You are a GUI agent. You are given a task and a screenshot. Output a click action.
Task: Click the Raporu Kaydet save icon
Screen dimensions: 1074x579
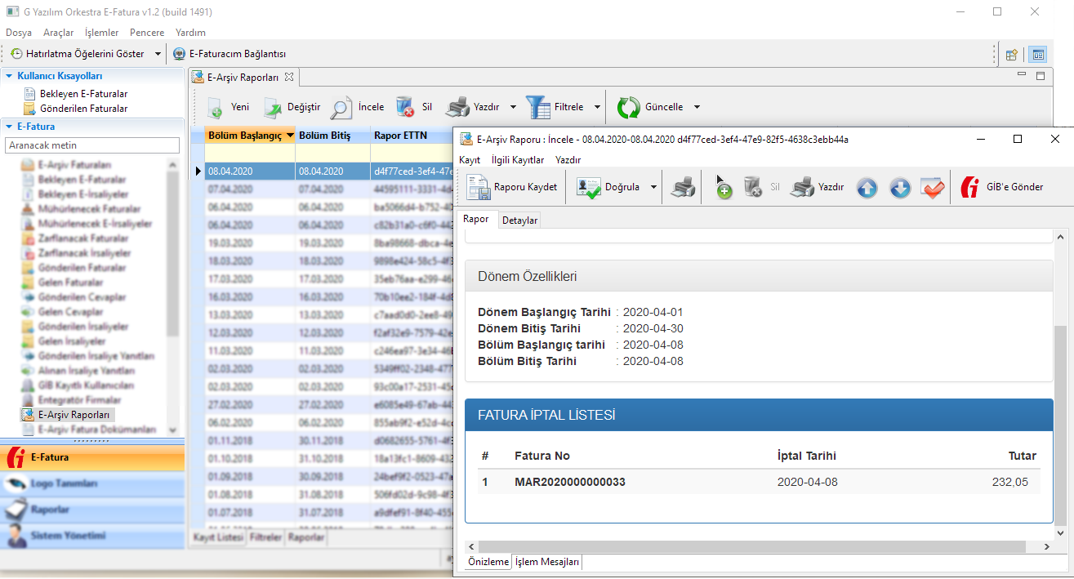[x=479, y=187]
